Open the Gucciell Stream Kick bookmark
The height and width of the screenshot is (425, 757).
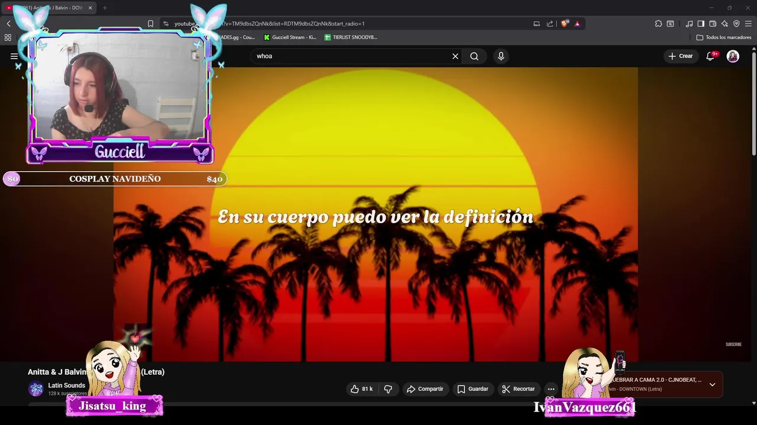(290, 37)
